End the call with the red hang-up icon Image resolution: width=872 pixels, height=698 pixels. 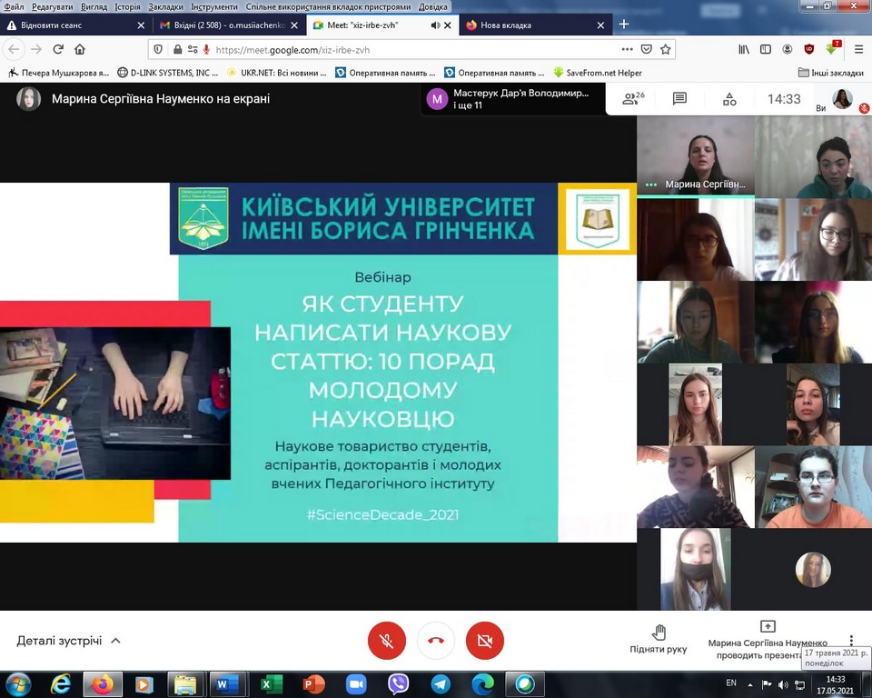coord(435,640)
